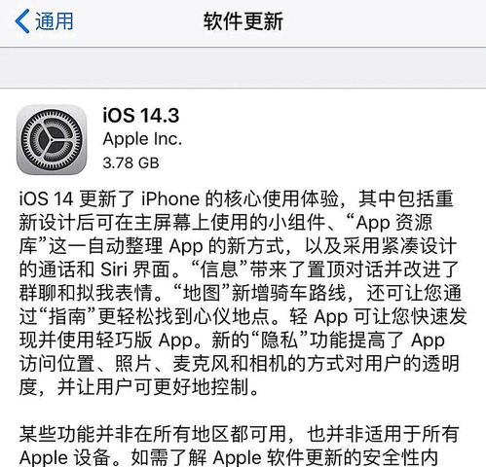
Task: Tap the line mentioning Siri 界面
Action: [239, 269]
